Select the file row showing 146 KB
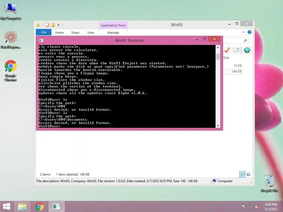The width and height of the screenshot is (283, 212). pos(233,71)
